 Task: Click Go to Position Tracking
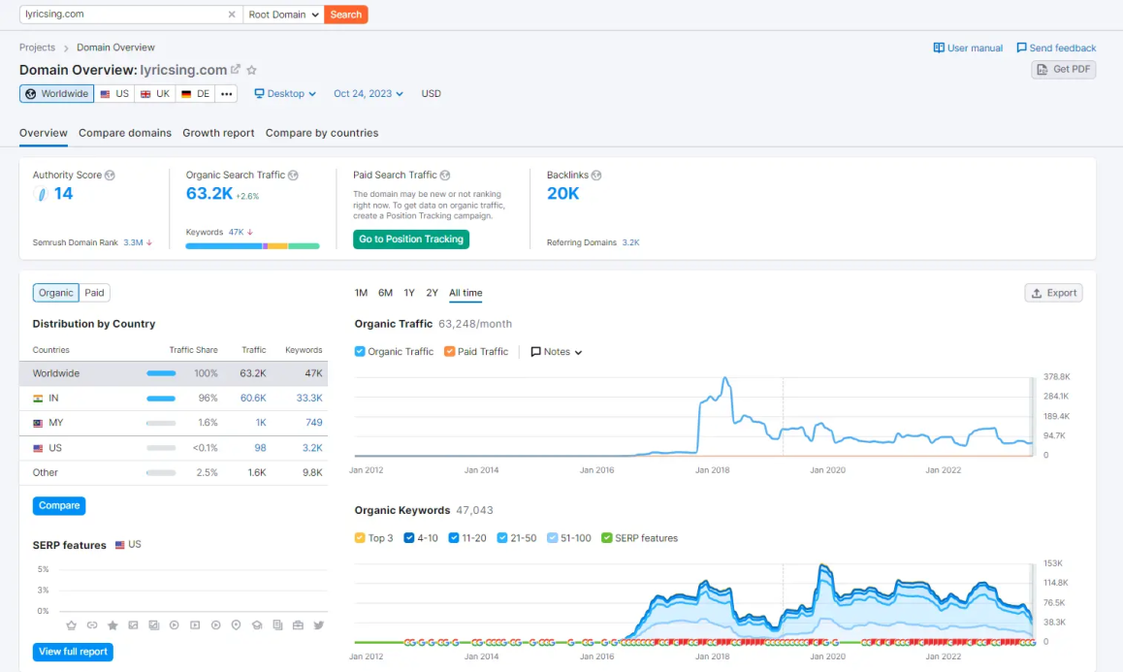(411, 240)
